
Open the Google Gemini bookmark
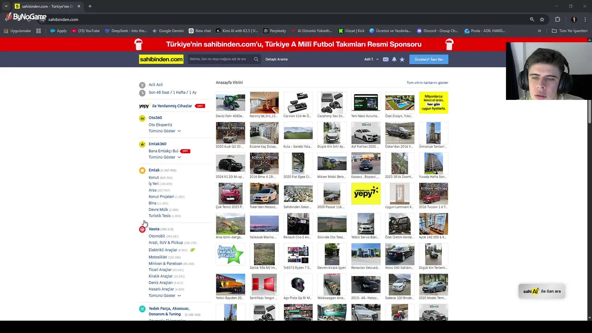(168, 31)
